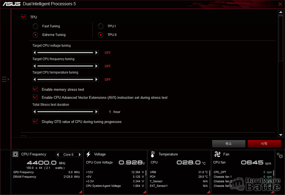Click the Total Stress test duration slider track
This screenshot has height=195, width=285.
65,112
